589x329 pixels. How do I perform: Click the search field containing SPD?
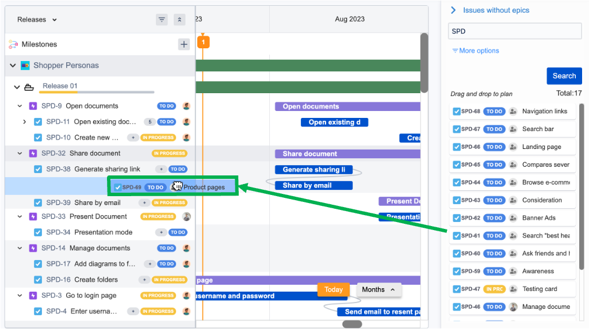[514, 31]
